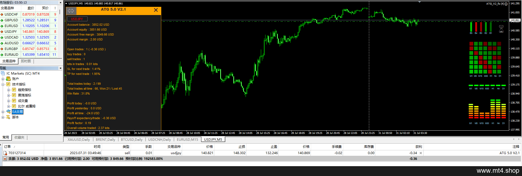Click the 卖价 column header in Market Watch
522x176 pixels.
pyautogui.click(x=28, y=8)
